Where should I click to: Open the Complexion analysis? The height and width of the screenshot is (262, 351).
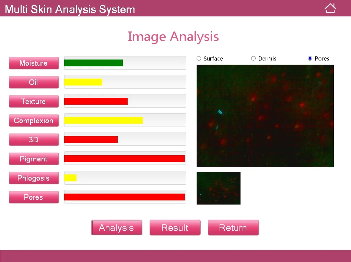pyautogui.click(x=34, y=120)
